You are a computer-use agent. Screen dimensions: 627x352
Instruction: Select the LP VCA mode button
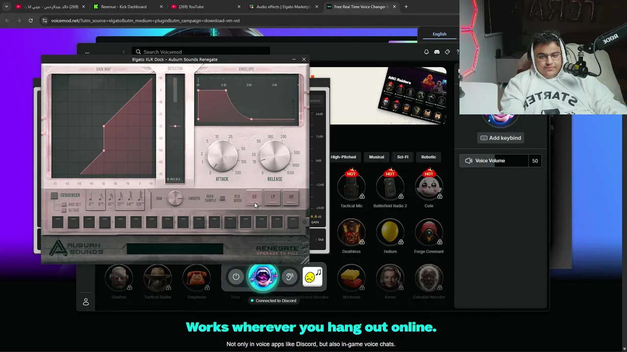point(273,197)
